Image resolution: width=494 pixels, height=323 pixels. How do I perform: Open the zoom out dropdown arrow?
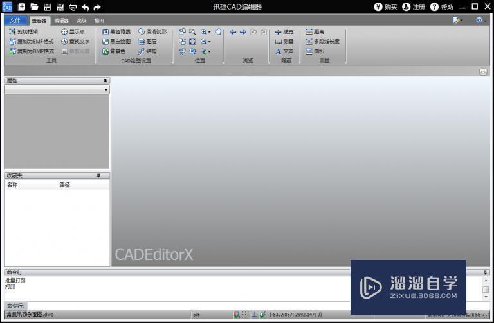(210, 42)
